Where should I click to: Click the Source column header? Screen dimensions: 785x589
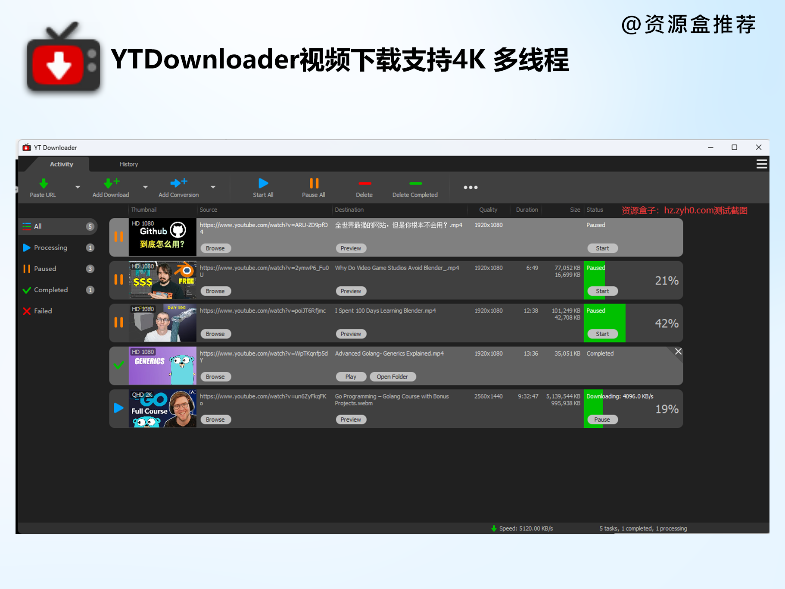coord(209,210)
